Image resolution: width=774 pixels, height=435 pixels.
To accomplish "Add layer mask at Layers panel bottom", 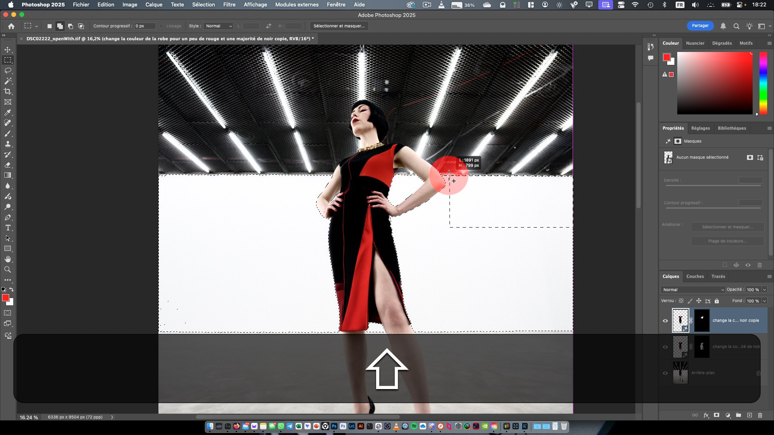I will coord(716,415).
